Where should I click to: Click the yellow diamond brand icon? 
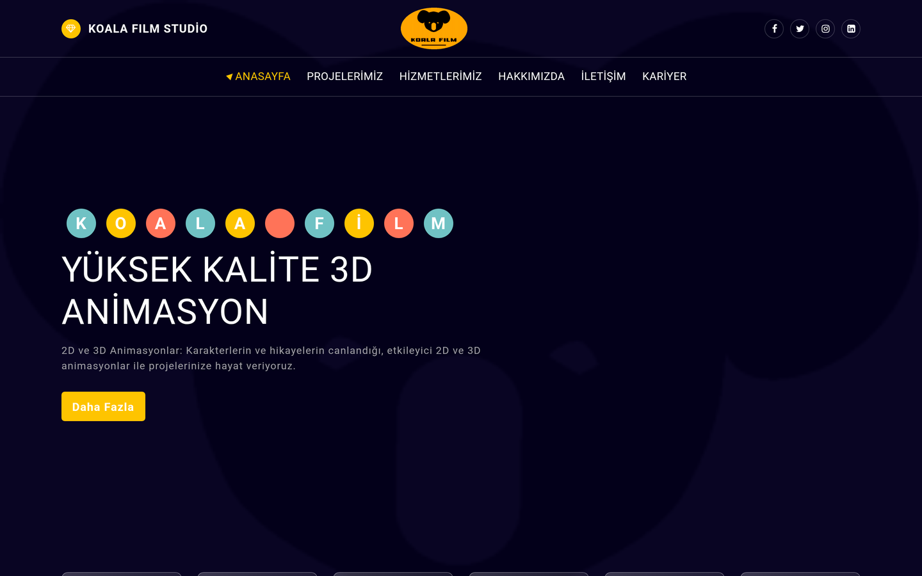(x=71, y=29)
